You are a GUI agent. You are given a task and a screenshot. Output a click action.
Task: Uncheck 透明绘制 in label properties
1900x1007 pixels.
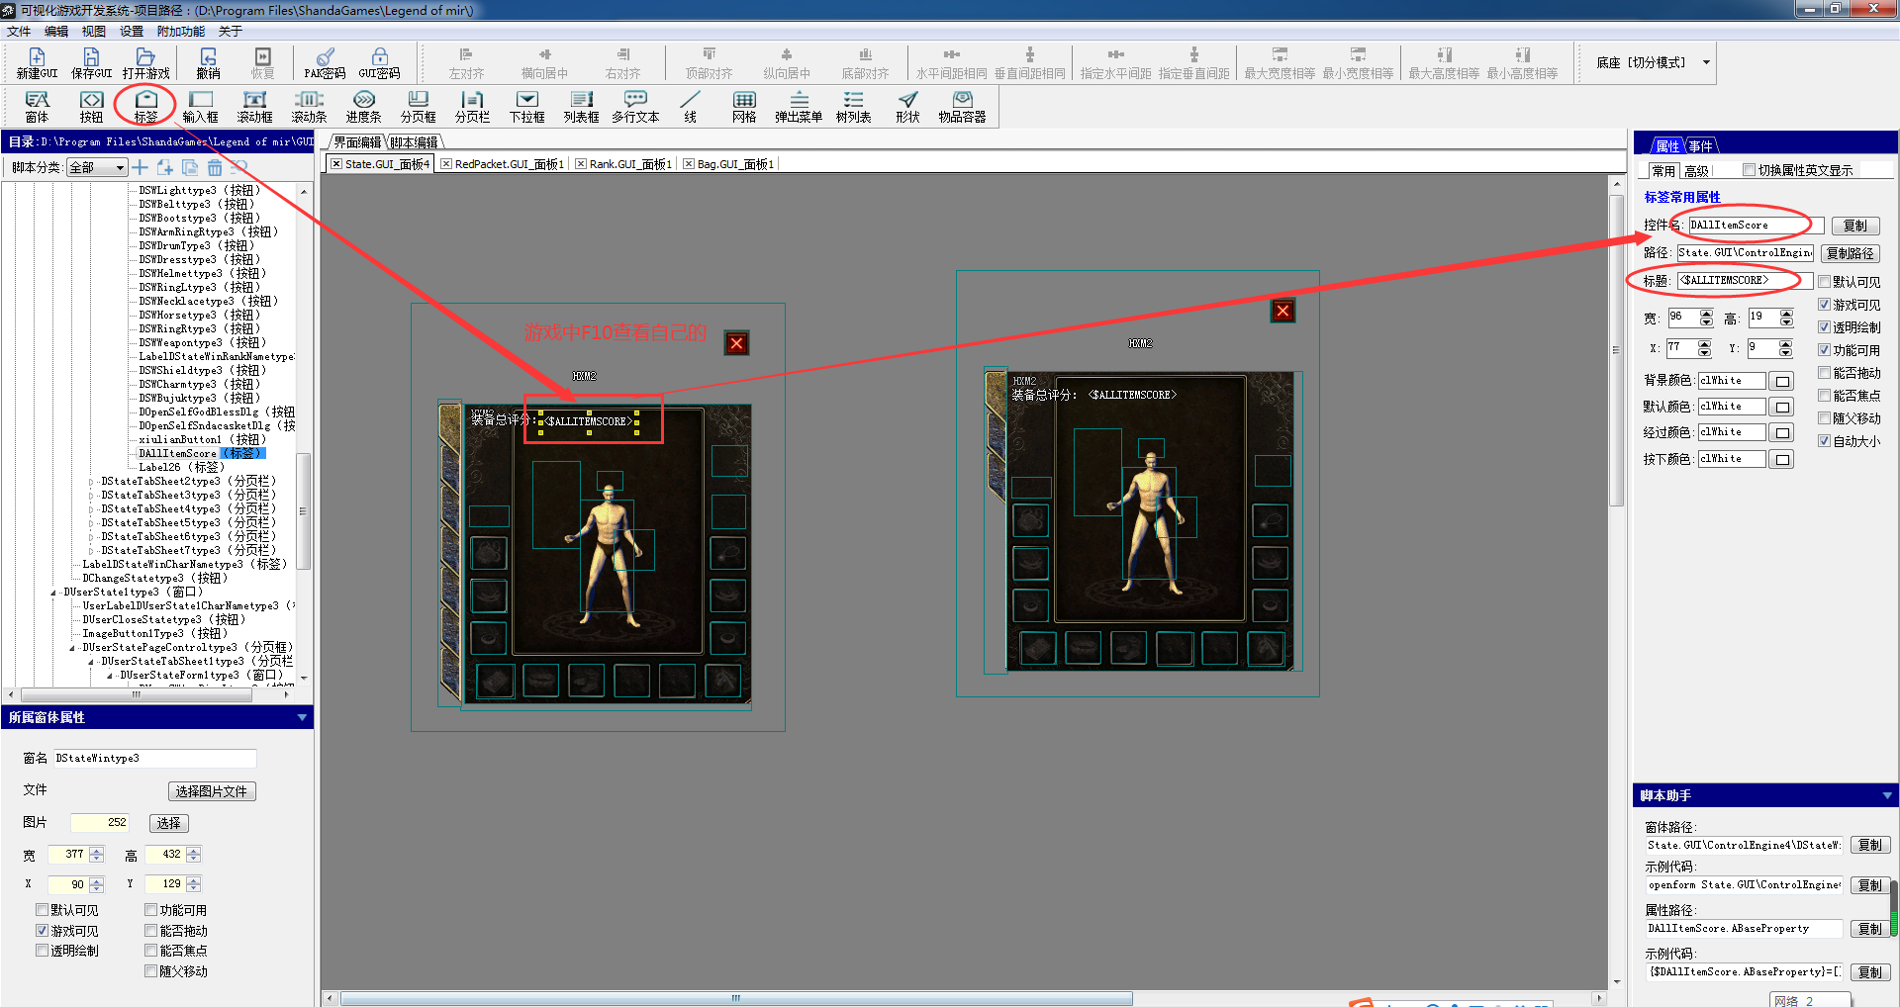(x=1824, y=327)
